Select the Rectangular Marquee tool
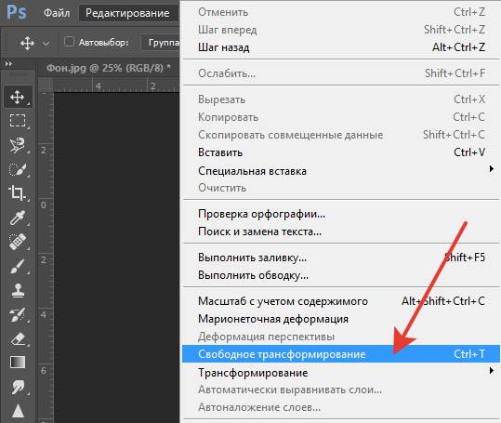 tap(18, 121)
